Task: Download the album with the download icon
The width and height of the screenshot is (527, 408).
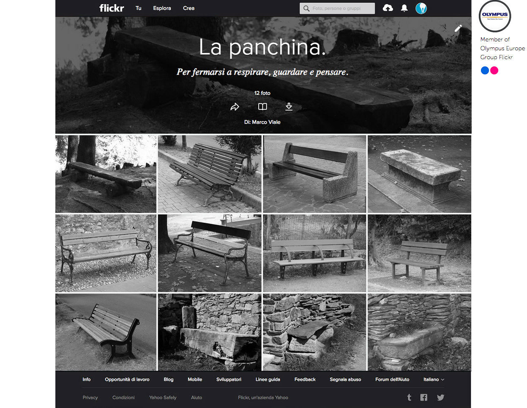Action: 289,107
